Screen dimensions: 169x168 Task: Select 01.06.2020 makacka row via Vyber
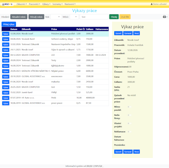(6, 82)
